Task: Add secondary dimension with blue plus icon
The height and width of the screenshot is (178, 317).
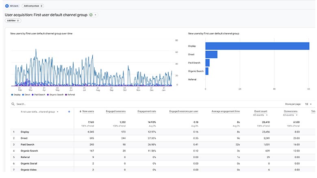Action: (69, 112)
